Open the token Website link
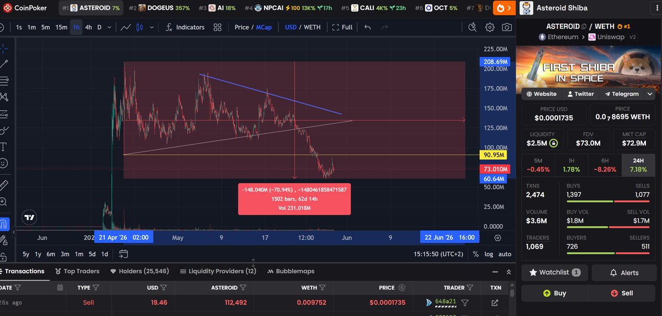 541,94
